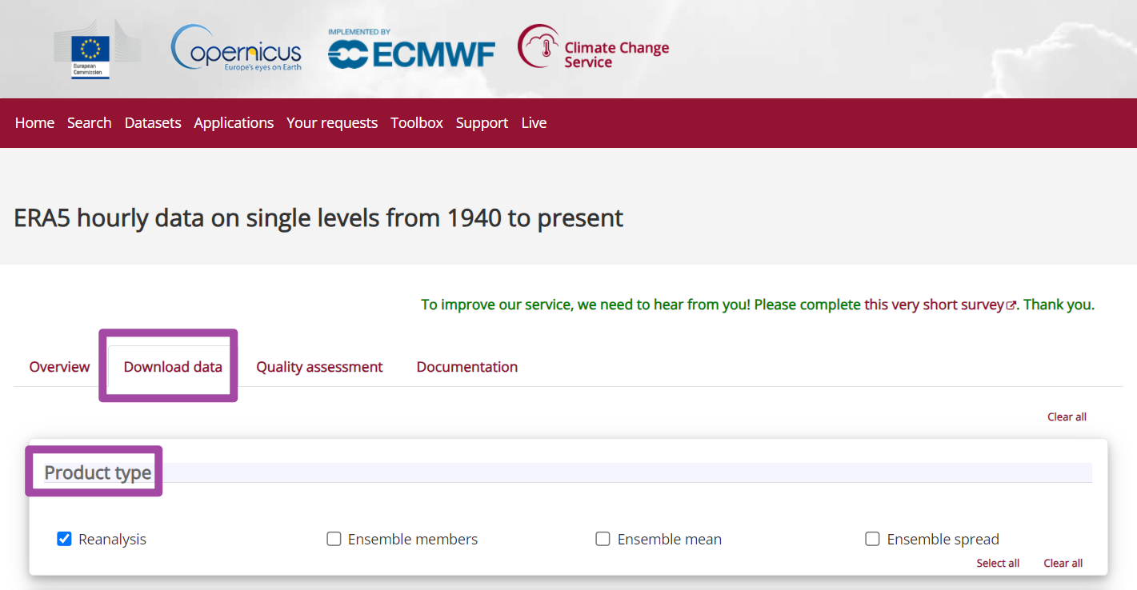Click Clear all inside Product type box

click(1063, 563)
